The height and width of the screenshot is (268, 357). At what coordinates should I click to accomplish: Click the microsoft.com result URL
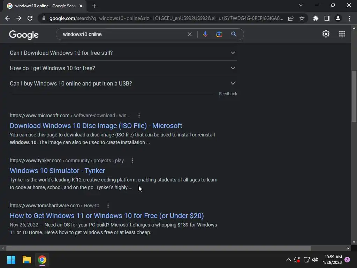70,116
